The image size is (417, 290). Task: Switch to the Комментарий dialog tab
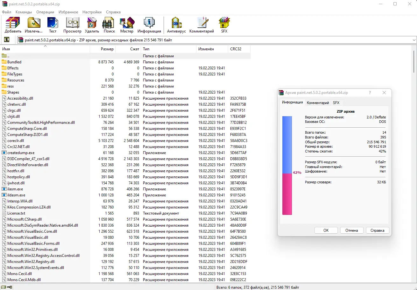318,103
